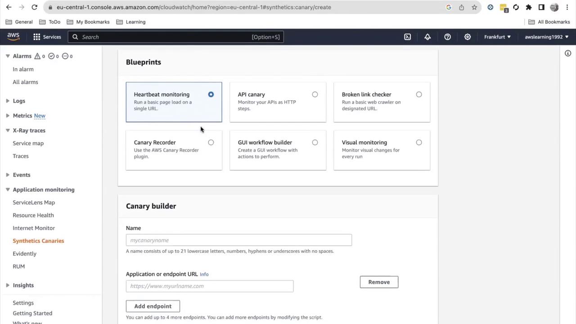Focus the Application or endpoint URL field
The width and height of the screenshot is (576, 324).
coord(210,286)
